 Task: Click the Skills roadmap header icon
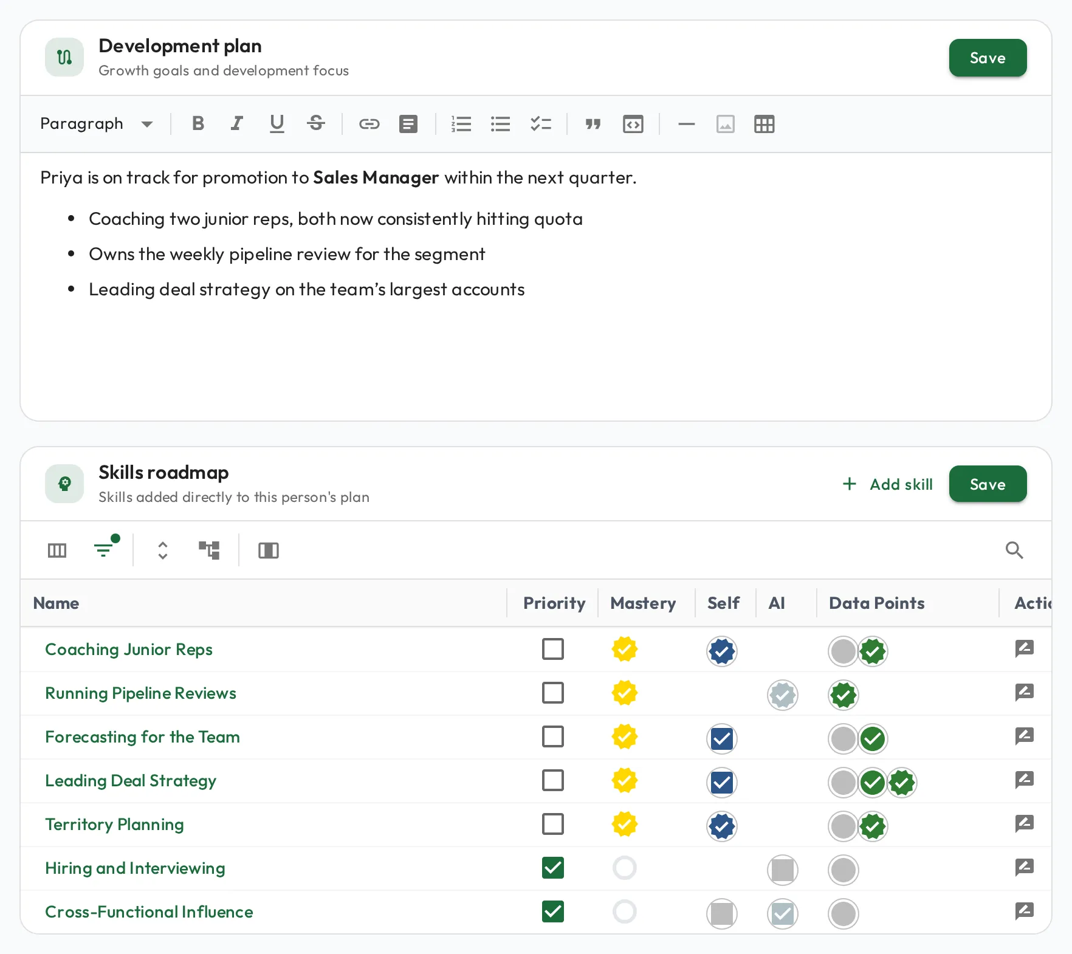pyautogui.click(x=64, y=484)
